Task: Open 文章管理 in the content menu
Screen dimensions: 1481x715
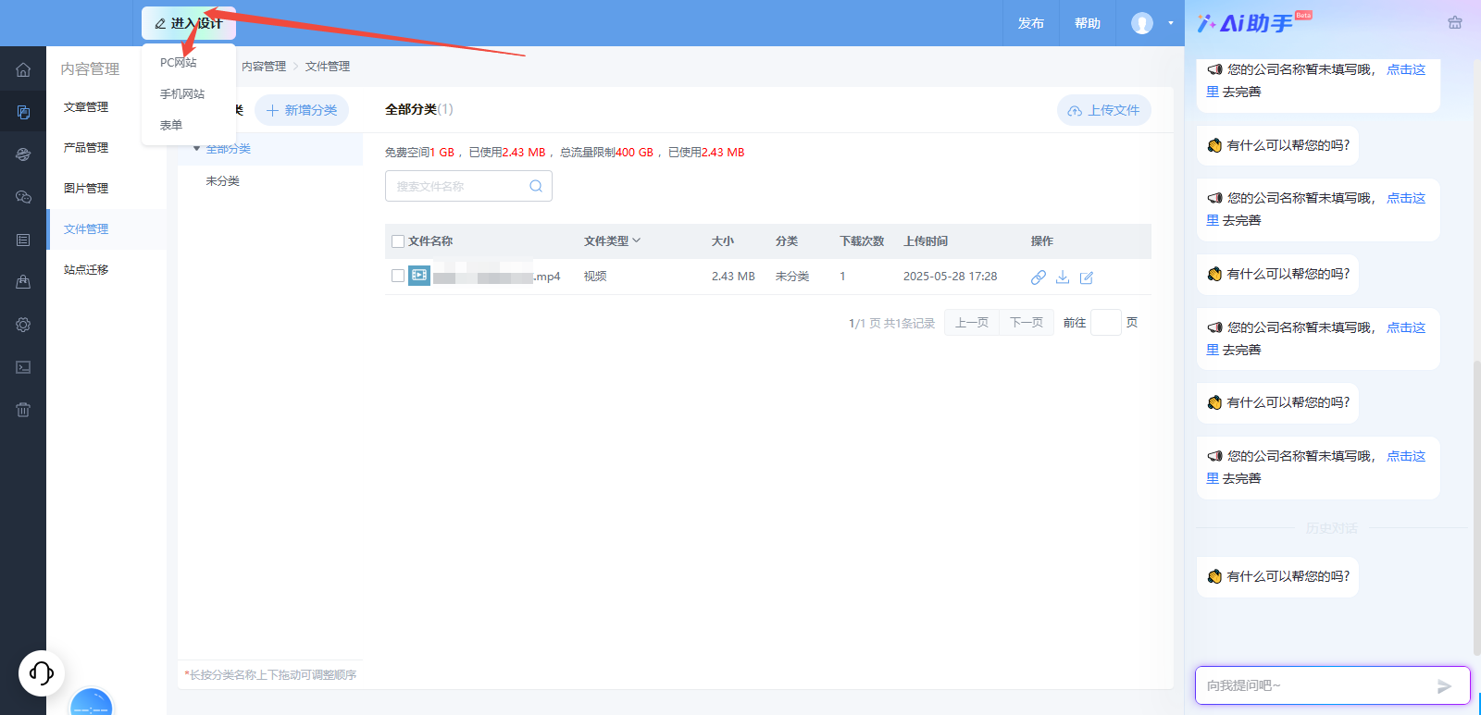Action: 86,107
